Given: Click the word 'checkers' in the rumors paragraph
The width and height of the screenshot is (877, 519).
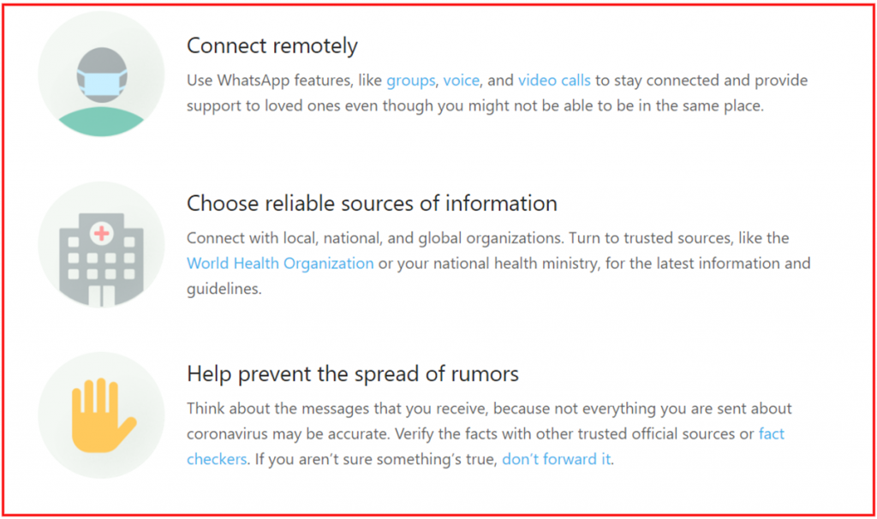Looking at the screenshot, I should (x=217, y=459).
